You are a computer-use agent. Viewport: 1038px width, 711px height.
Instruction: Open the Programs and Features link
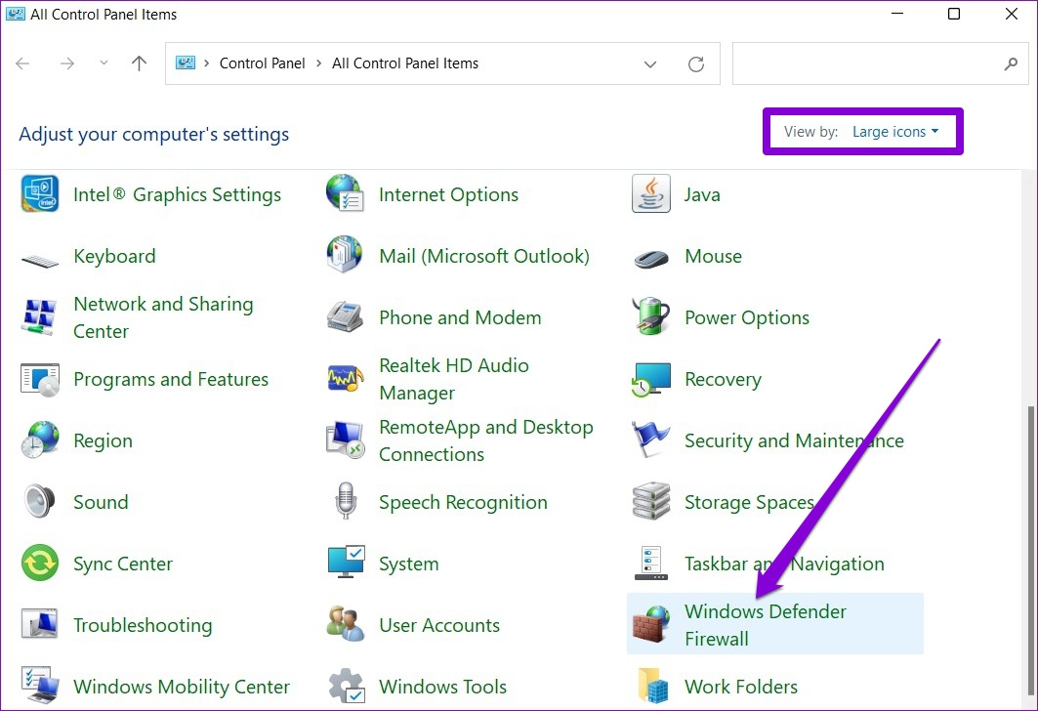170,379
